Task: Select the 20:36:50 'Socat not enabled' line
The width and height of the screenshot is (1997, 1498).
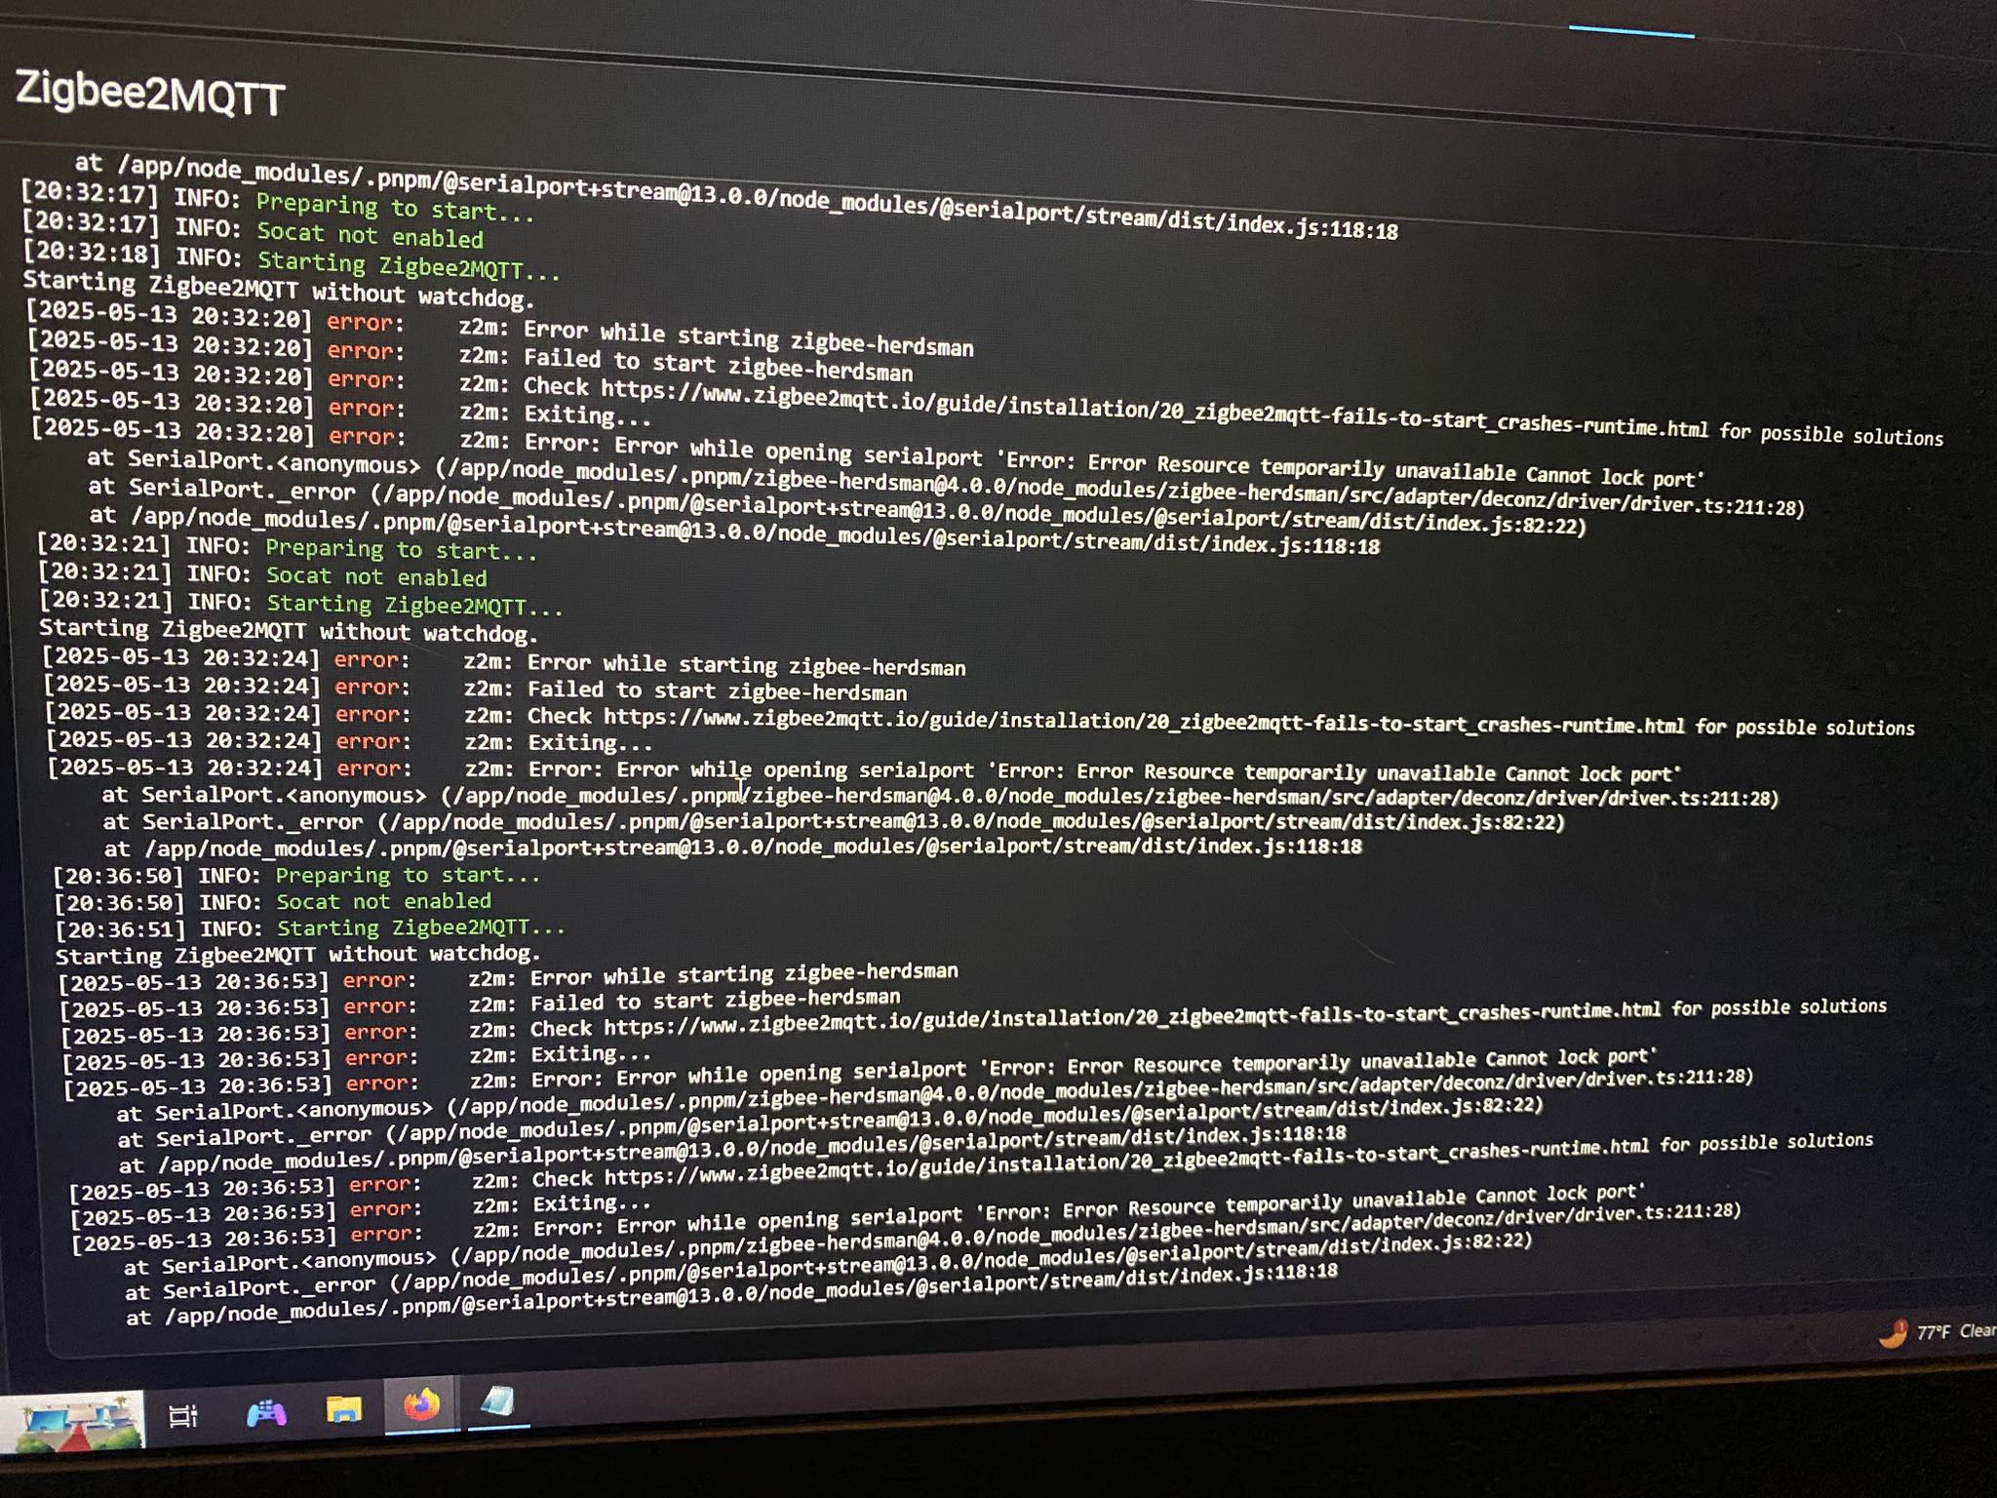Action: coord(273,901)
